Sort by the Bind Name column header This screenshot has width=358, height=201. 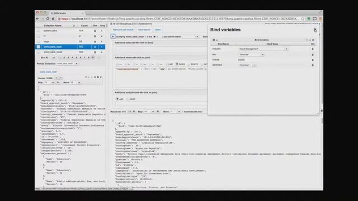point(223,44)
